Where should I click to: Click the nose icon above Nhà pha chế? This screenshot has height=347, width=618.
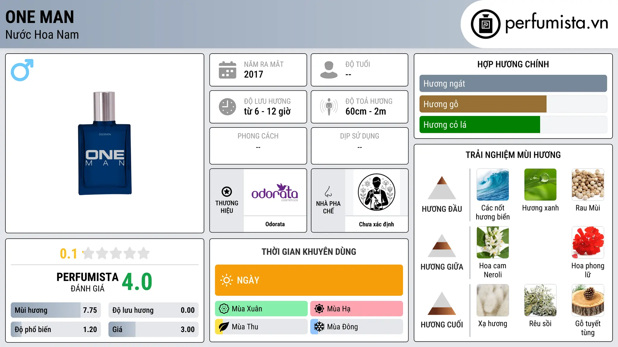(x=328, y=192)
